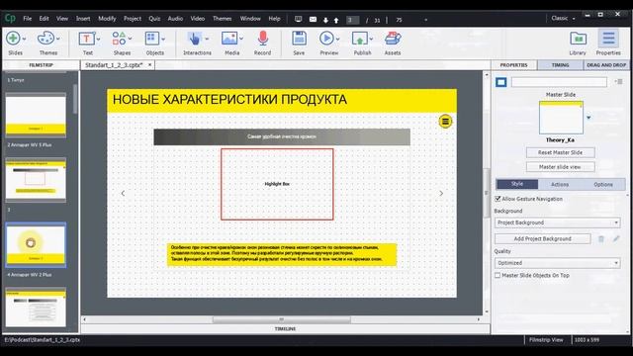Screen dimensions: 633x356
Task: Click the object name field in Properties
Action: [559, 82]
